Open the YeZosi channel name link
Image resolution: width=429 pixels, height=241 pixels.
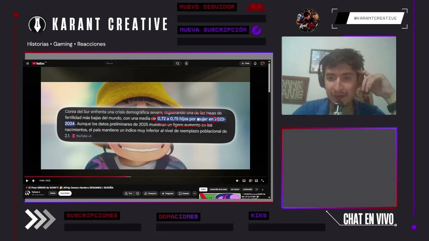point(35,192)
